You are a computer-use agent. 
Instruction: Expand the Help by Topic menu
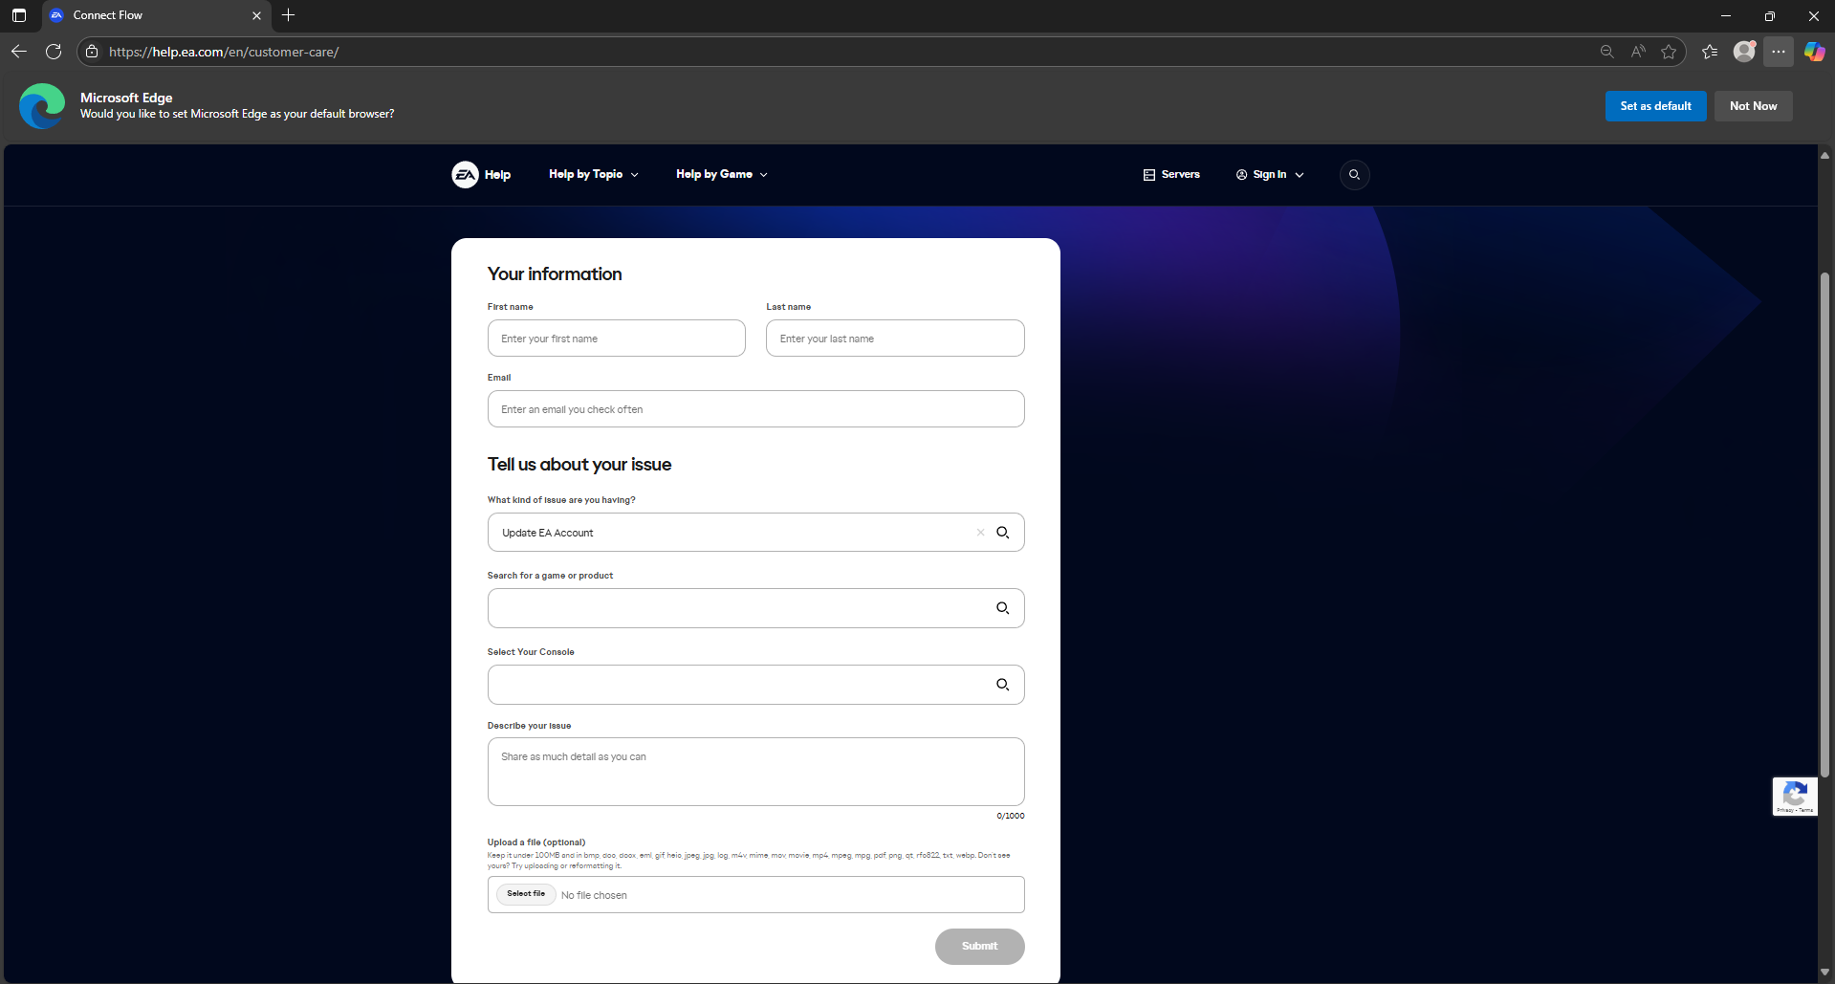(593, 174)
